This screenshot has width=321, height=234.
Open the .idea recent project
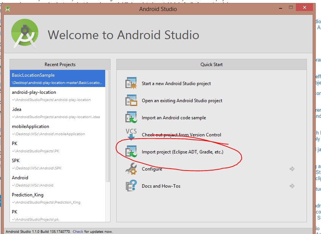coord(58,113)
